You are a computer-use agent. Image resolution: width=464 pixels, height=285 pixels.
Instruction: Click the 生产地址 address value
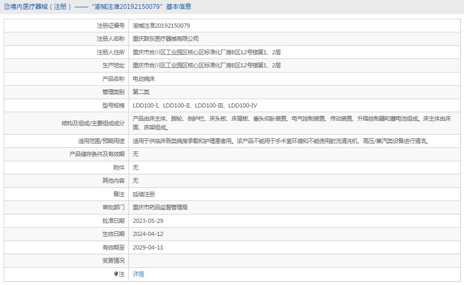pos(207,65)
